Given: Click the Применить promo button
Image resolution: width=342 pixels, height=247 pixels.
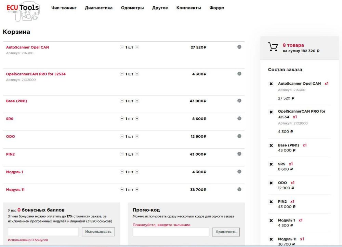Looking at the screenshot, I should [x=226, y=232].
